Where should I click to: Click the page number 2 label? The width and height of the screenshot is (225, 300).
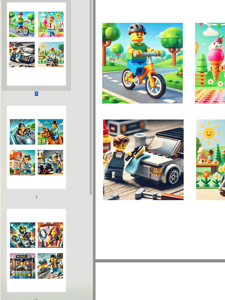pos(36,197)
